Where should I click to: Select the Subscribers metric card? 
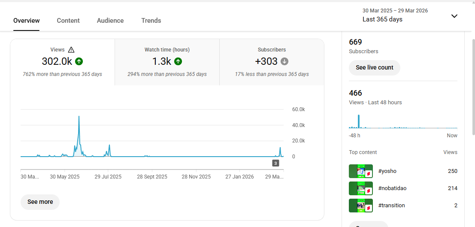272,62
